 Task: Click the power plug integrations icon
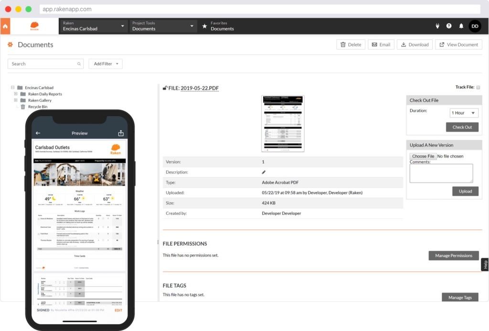click(x=437, y=26)
